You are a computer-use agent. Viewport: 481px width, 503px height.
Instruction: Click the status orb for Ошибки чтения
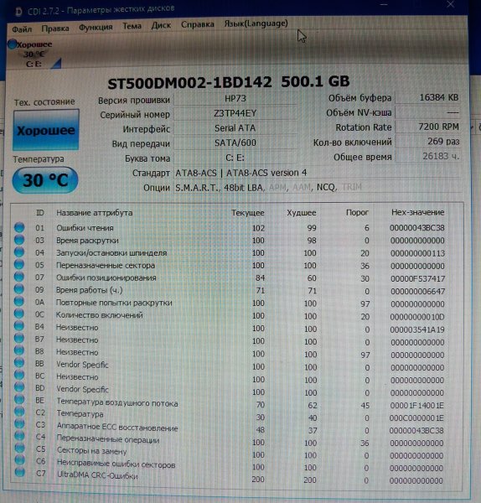click(19, 227)
